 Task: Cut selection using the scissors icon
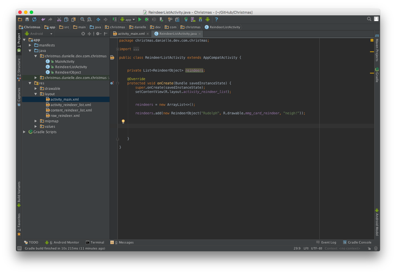tap(59, 19)
